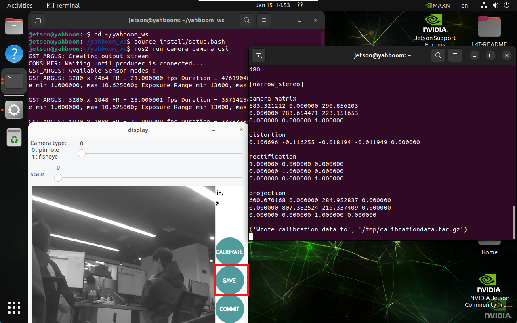517x323 pixels.
Task: Open the clock showing Jan 15 14:53
Action: (273, 5)
